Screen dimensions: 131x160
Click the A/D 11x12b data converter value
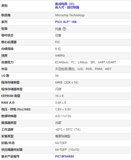[x=63, y=116]
